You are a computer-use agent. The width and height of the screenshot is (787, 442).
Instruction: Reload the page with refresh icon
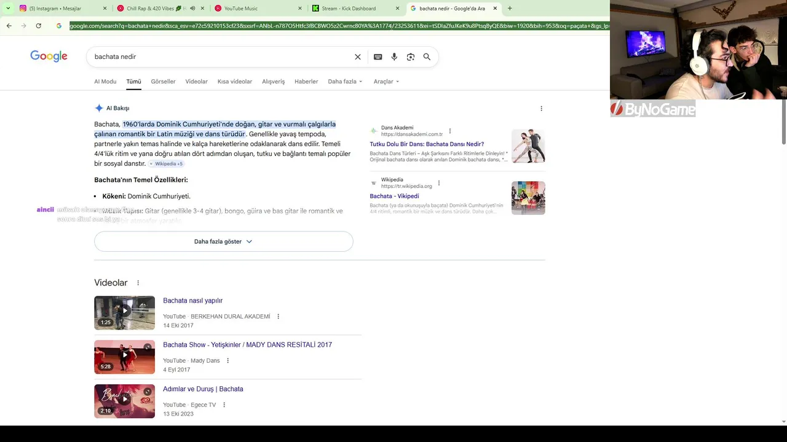tap(38, 26)
